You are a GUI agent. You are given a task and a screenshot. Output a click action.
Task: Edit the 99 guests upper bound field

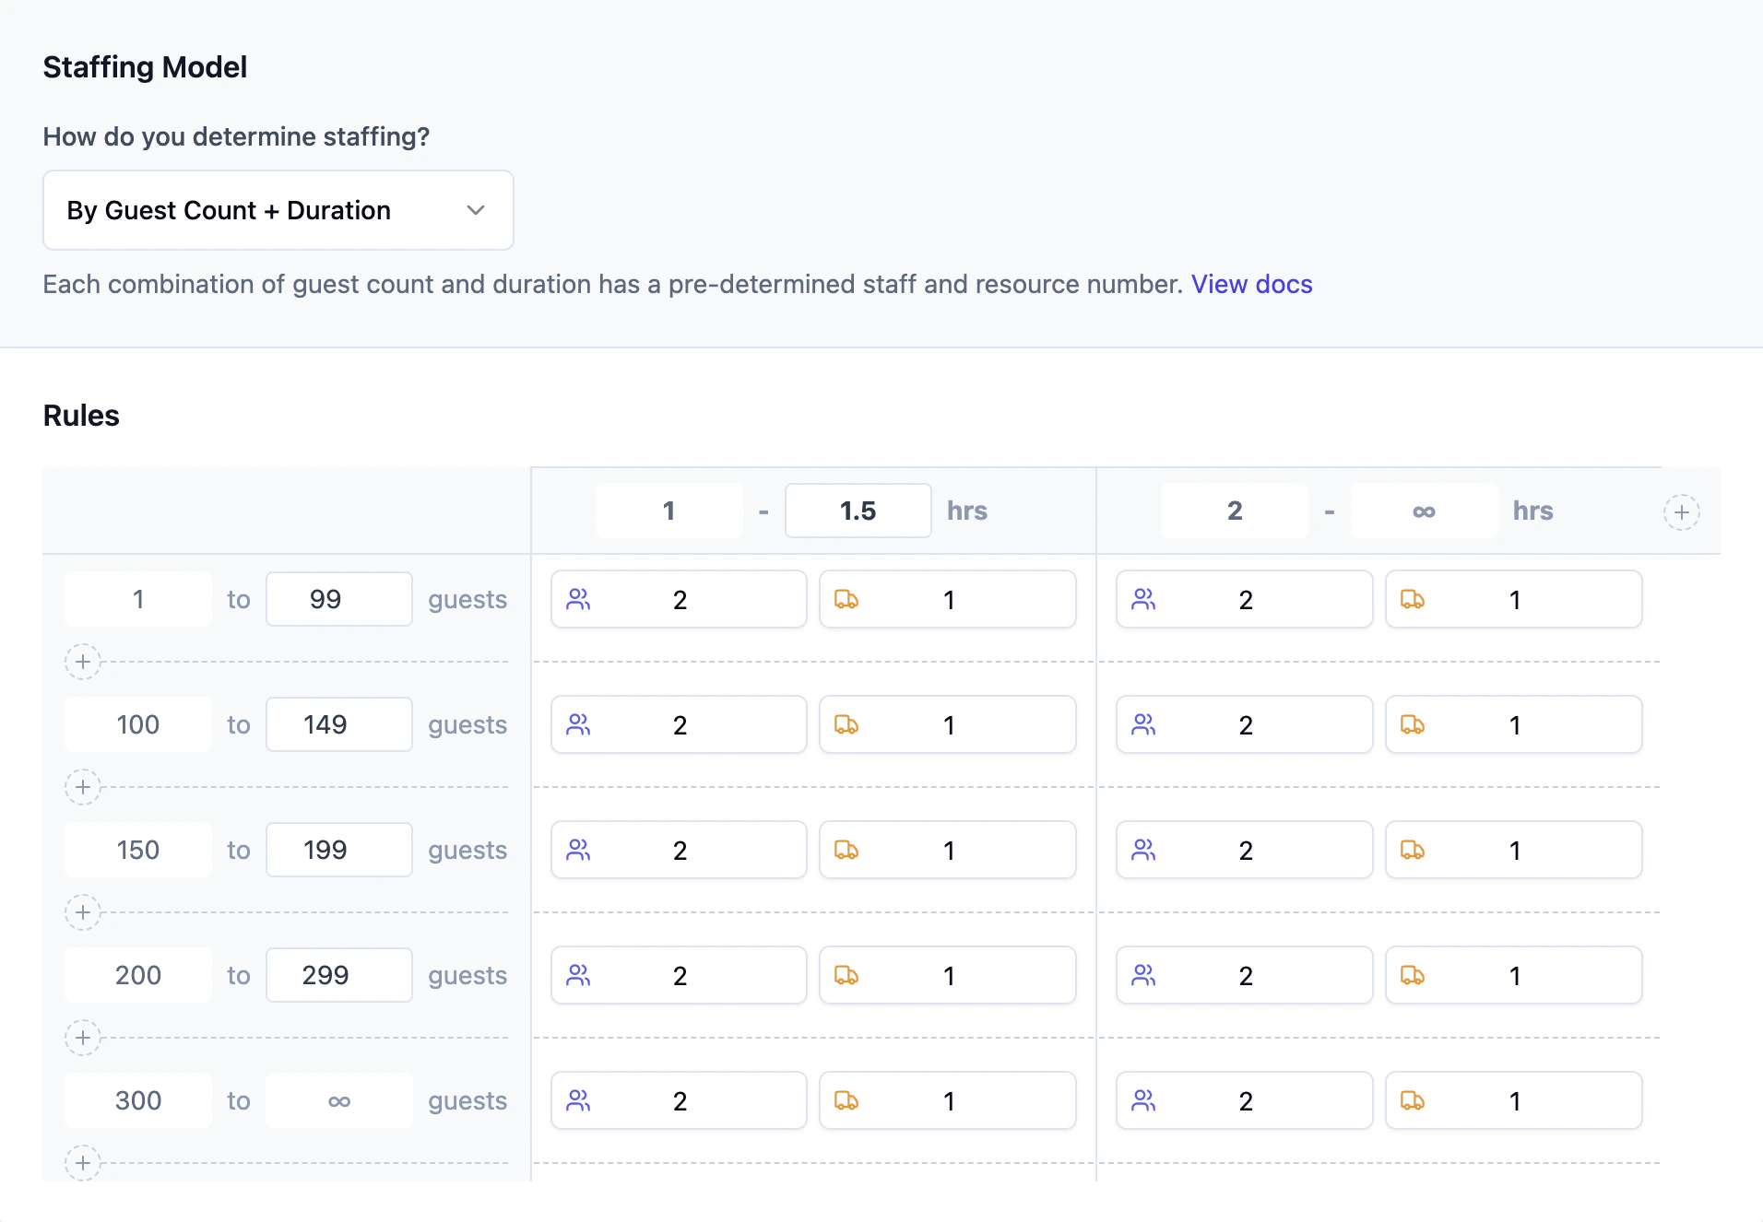coord(338,599)
